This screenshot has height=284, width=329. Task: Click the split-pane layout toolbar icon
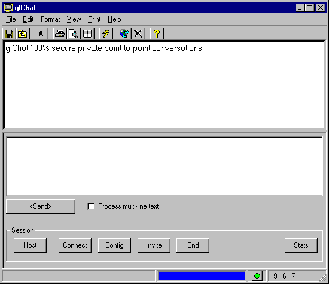coord(87,33)
